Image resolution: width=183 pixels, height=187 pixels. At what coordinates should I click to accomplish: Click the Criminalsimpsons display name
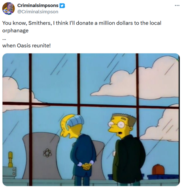38,5
